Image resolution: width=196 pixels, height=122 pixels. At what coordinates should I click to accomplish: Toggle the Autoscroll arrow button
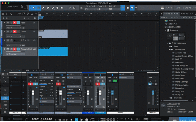click(132, 8)
